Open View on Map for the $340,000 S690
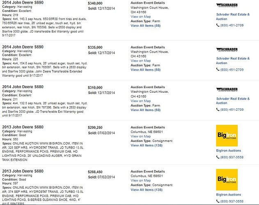259x205 pixels. pos(140,16)
